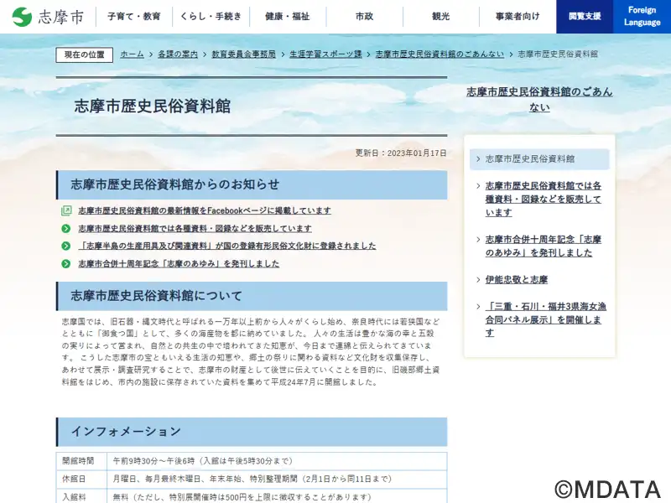Expand 伊能忠敬と志摩 in the sidebar

click(516, 279)
